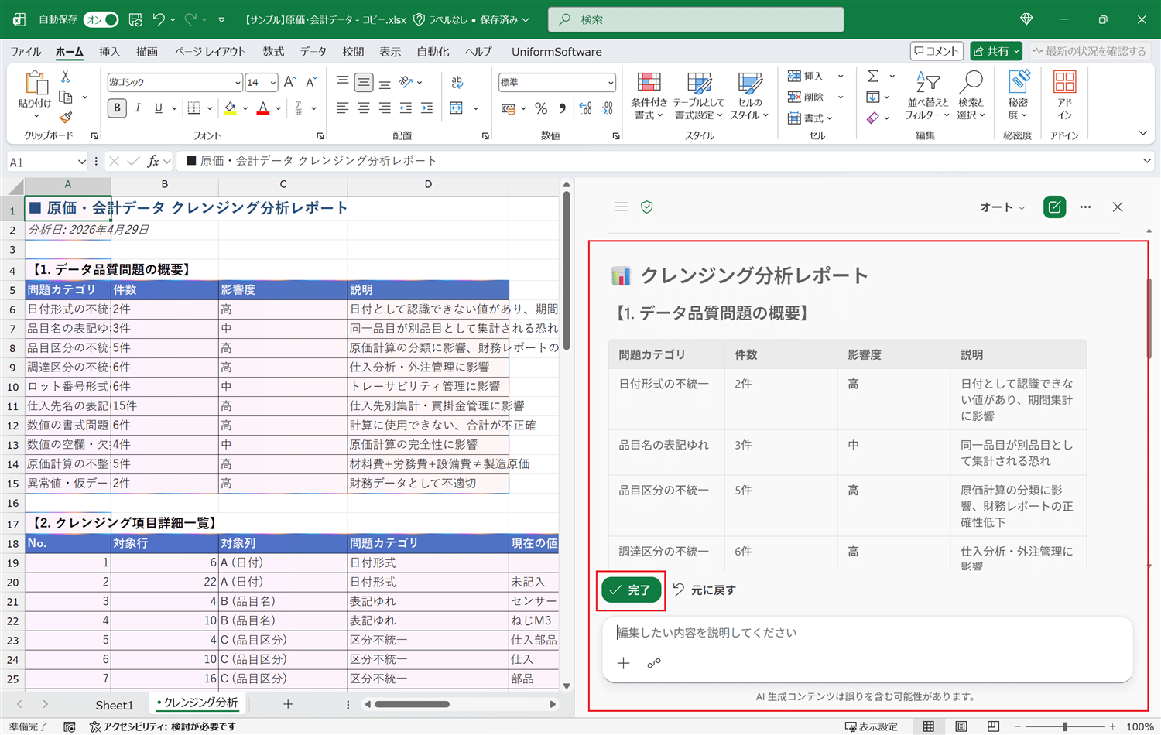Viewport: 1161px width, 735px height.
Task: Open the number format 標準 dropdown
Action: tap(611, 82)
